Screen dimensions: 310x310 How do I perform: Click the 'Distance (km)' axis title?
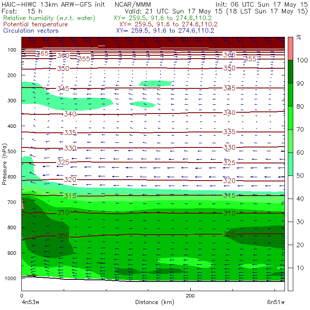[x=155, y=302]
